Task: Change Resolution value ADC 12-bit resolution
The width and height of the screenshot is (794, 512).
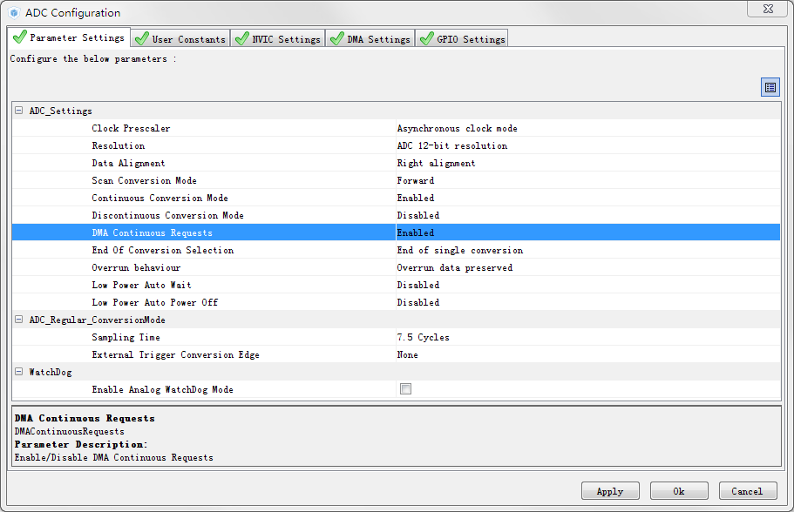Action: click(x=588, y=145)
